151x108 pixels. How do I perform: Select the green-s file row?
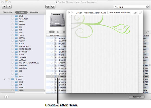click(x=56, y=74)
